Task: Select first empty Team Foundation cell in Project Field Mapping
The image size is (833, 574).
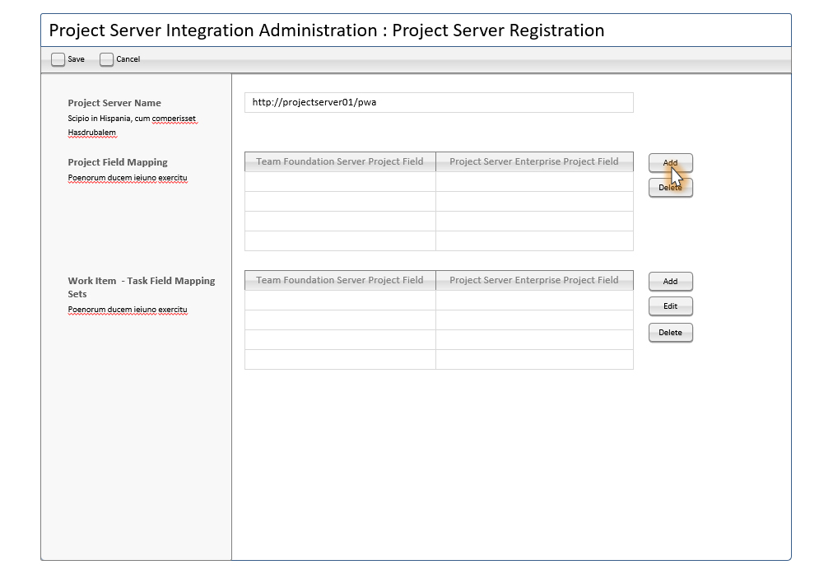Action: click(x=340, y=182)
